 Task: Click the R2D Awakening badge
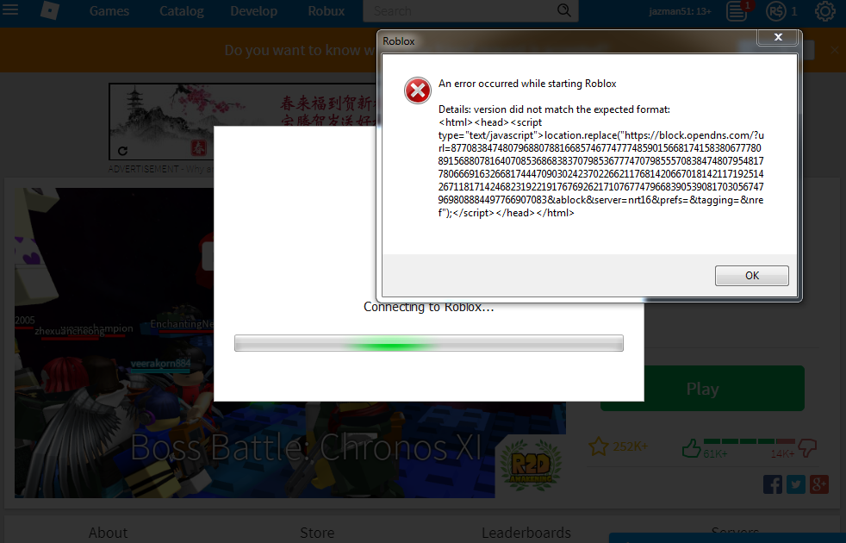pyautogui.click(x=531, y=465)
